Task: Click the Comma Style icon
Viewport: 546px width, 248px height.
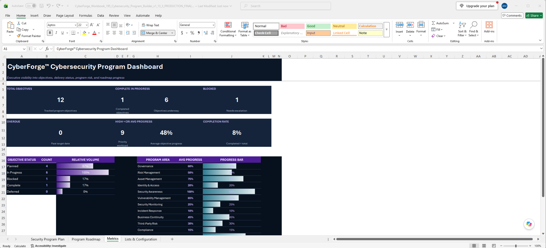Action: pos(199,33)
